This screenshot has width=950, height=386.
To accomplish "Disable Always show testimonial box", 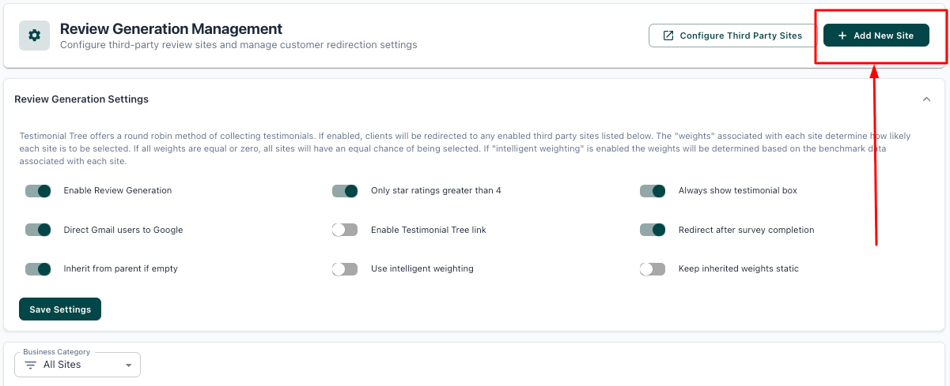I will 653,191.
